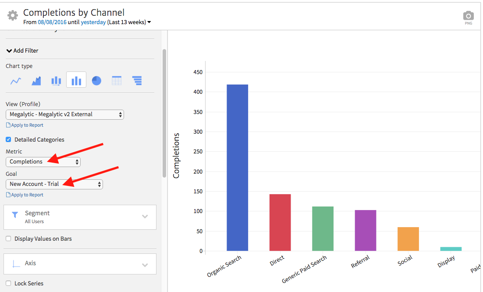Select the funnel chart type icon
The width and height of the screenshot is (483, 292).
pyautogui.click(x=137, y=81)
